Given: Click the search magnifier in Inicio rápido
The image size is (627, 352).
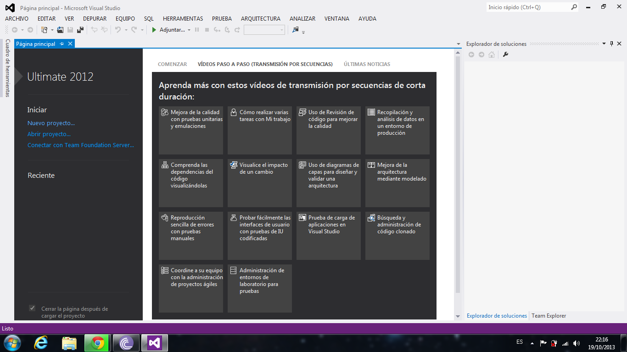Looking at the screenshot, I should pyautogui.click(x=574, y=7).
